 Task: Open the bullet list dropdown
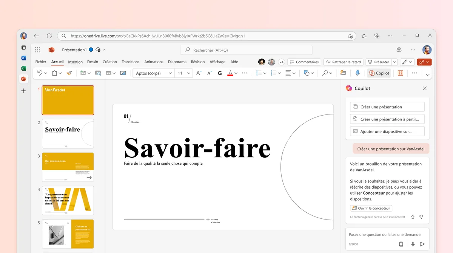pyautogui.click(x=265, y=73)
